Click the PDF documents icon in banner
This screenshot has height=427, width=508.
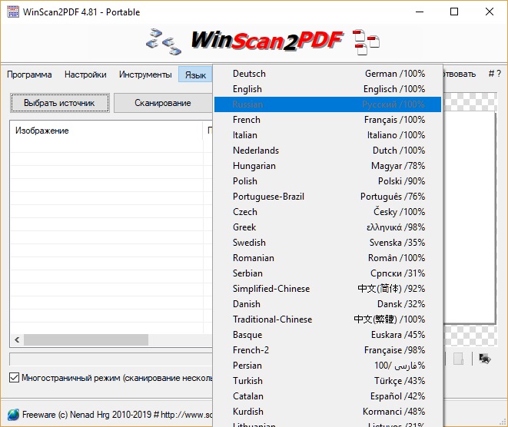click(x=366, y=42)
